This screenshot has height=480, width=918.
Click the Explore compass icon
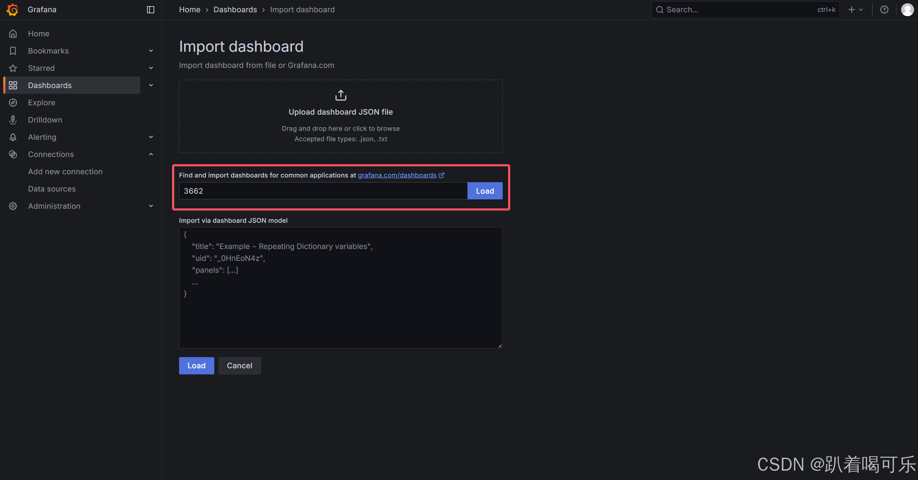[13, 102]
